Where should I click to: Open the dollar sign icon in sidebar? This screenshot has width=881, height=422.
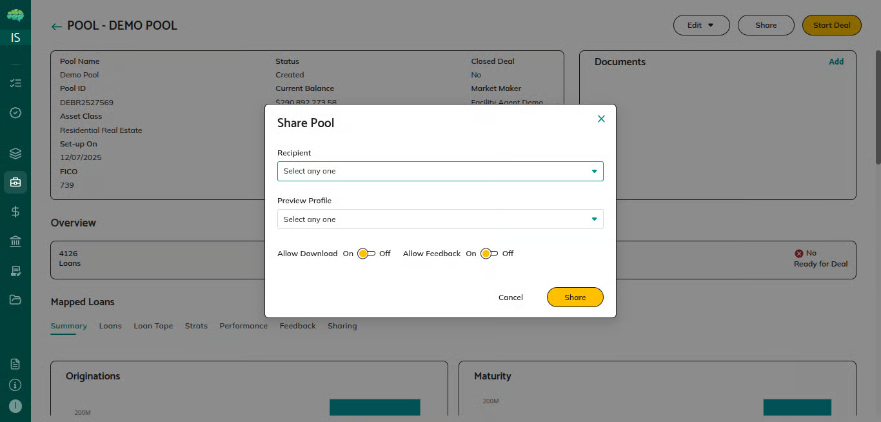(x=15, y=212)
